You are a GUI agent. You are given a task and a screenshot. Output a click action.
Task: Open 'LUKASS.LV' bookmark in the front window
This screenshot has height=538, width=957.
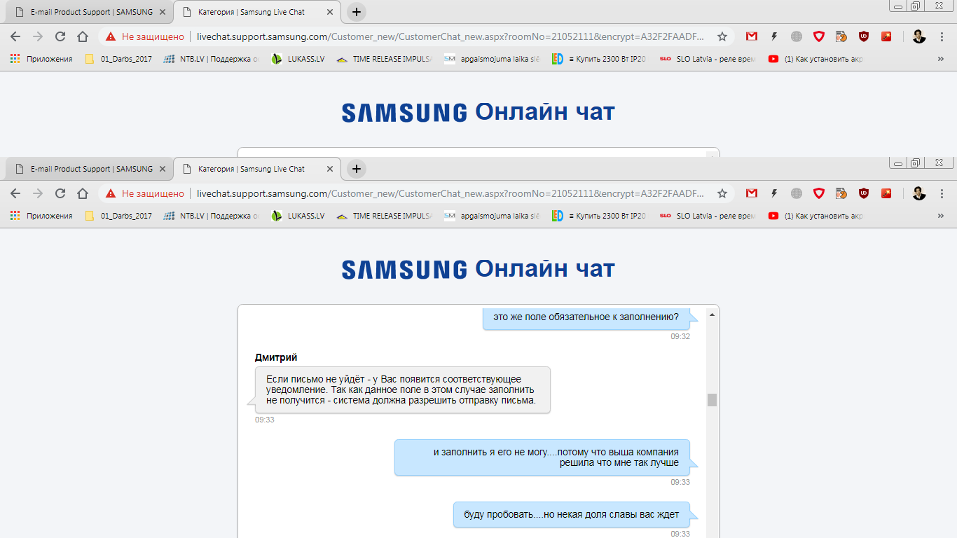point(298,216)
